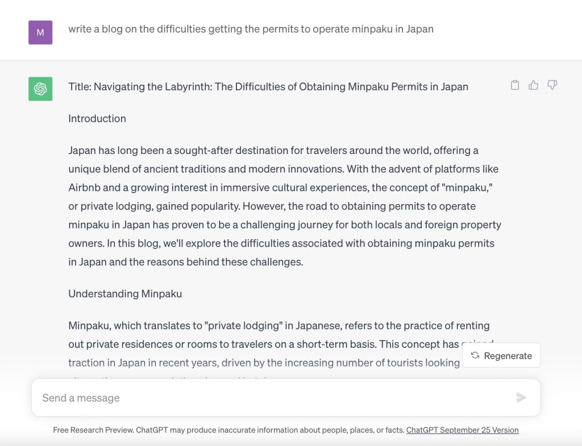Click the Understanding Minpaku heading
This screenshot has width=582, height=446.
125,294
